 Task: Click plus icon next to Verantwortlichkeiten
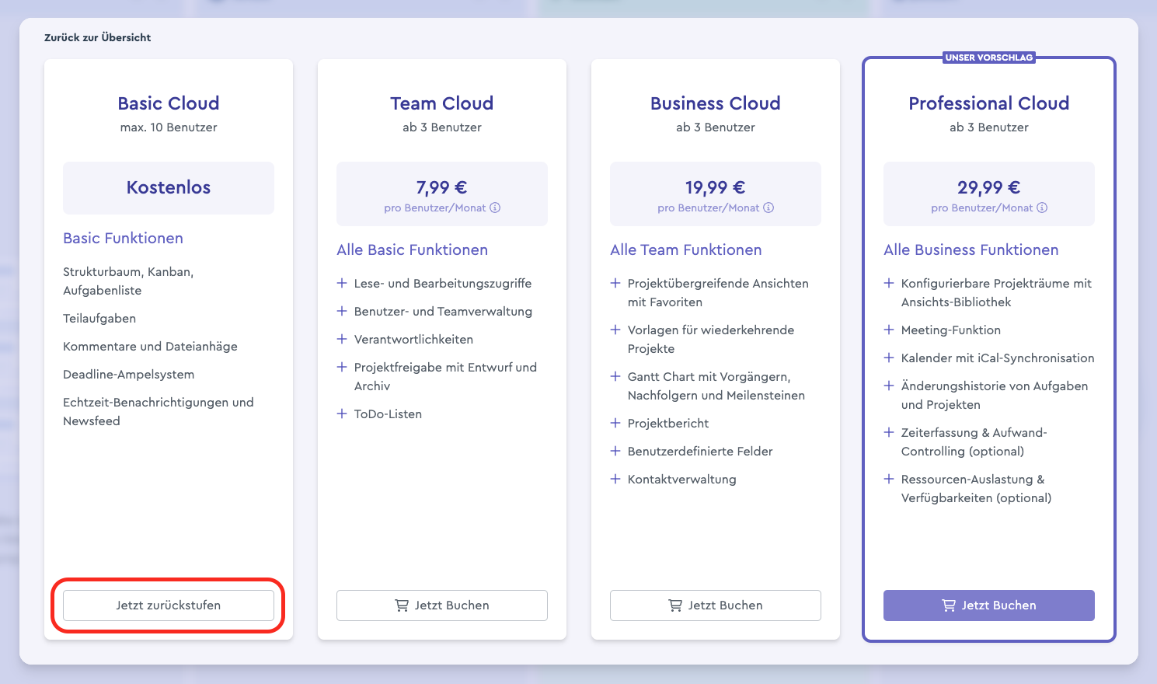(x=342, y=339)
